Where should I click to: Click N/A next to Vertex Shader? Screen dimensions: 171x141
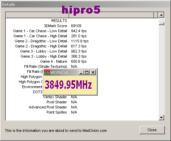point(74,97)
